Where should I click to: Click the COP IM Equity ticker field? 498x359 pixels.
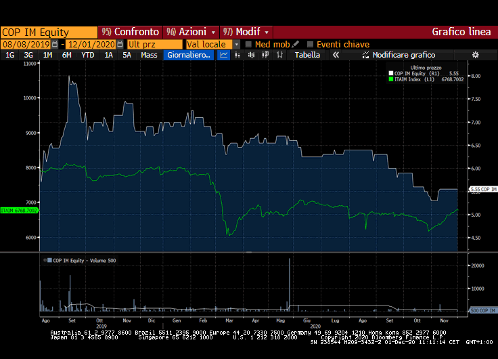(x=49, y=32)
